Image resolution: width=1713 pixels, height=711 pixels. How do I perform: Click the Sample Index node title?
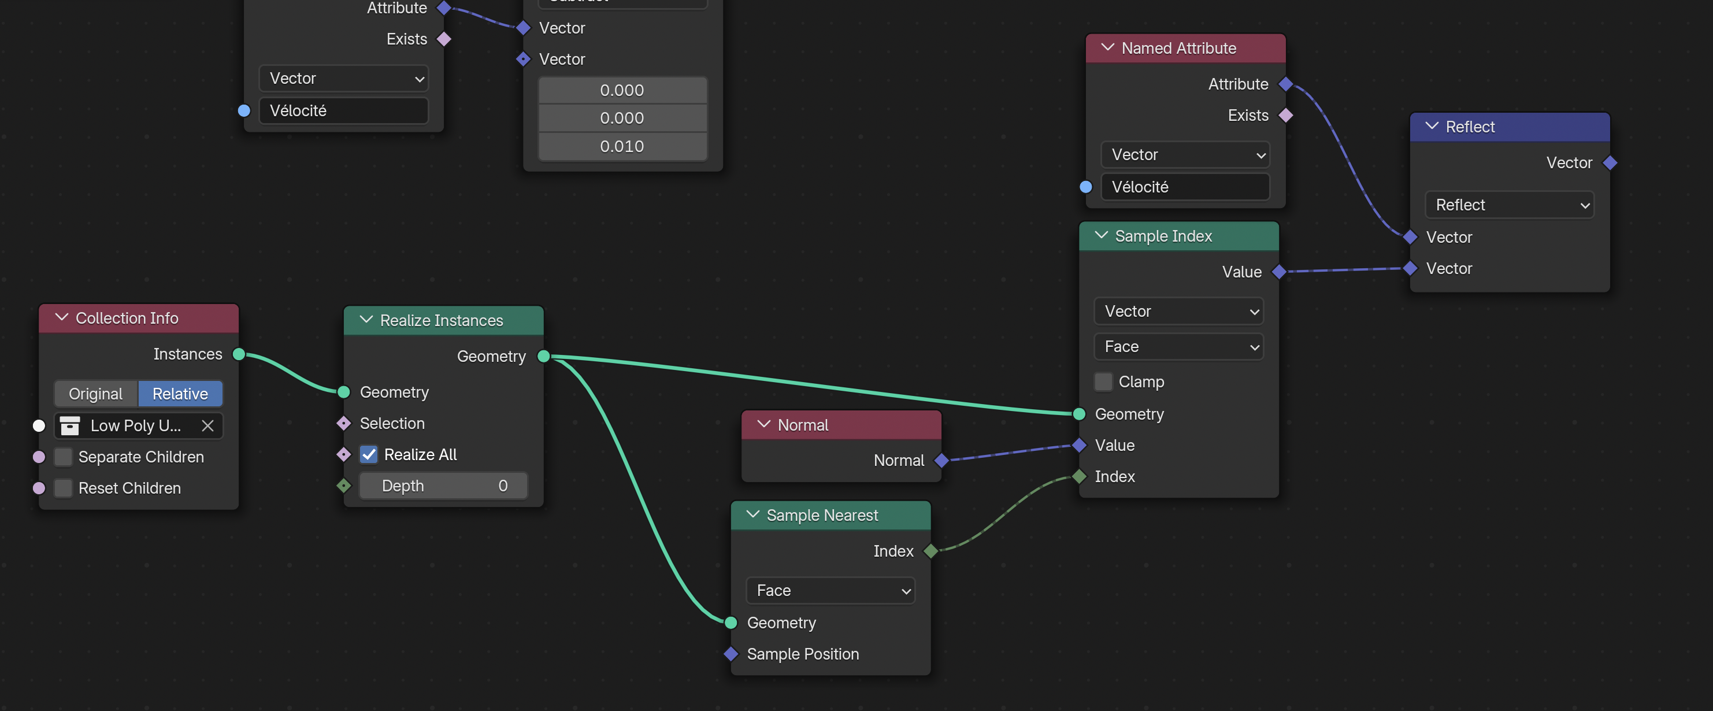pyautogui.click(x=1163, y=236)
